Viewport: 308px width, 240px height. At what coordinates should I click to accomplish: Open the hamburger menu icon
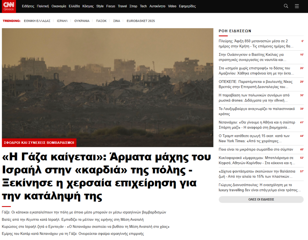point(297,6)
